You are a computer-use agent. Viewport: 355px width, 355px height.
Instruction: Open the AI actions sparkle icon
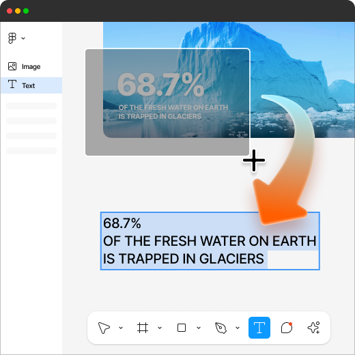(314, 328)
